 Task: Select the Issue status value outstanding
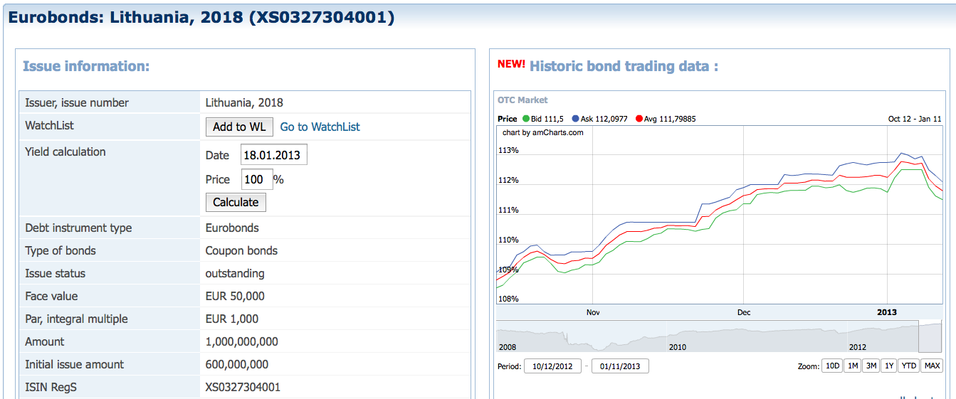235,273
